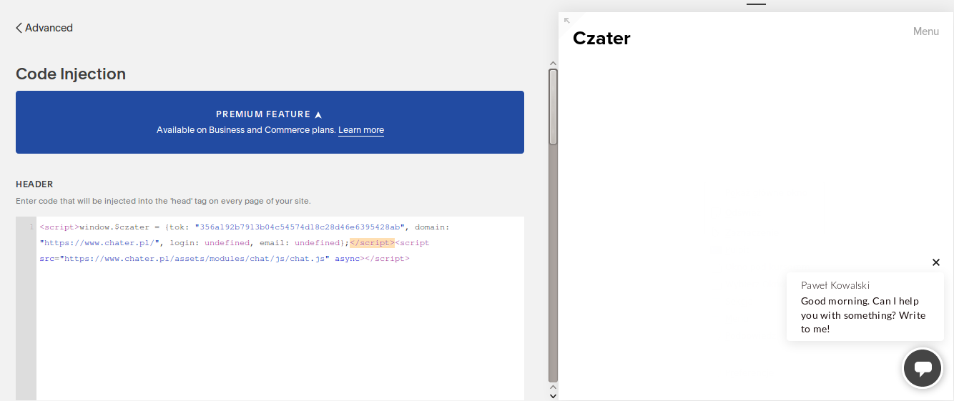Click the Czater site title
The width and height of the screenshot is (954, 401).
[601, 39]
